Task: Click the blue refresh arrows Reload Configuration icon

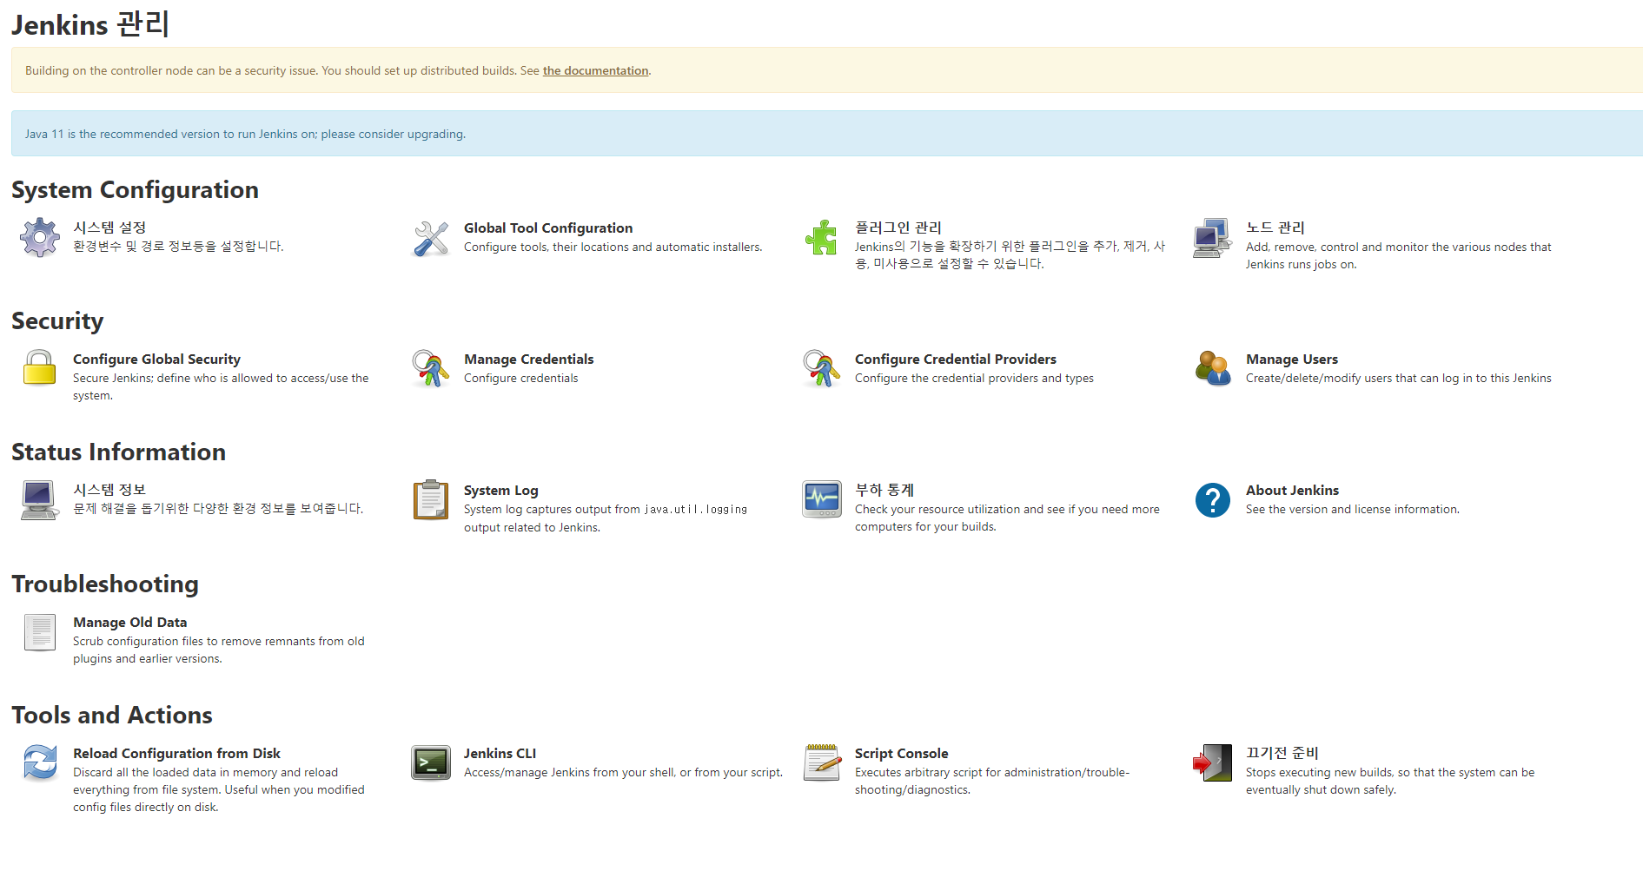Action: [x=40, y=763]
